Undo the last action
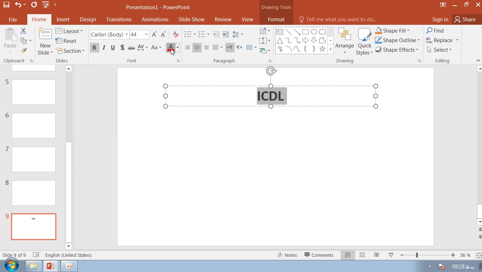The height and width of the screenshot is (272, 482). [18, 5]
